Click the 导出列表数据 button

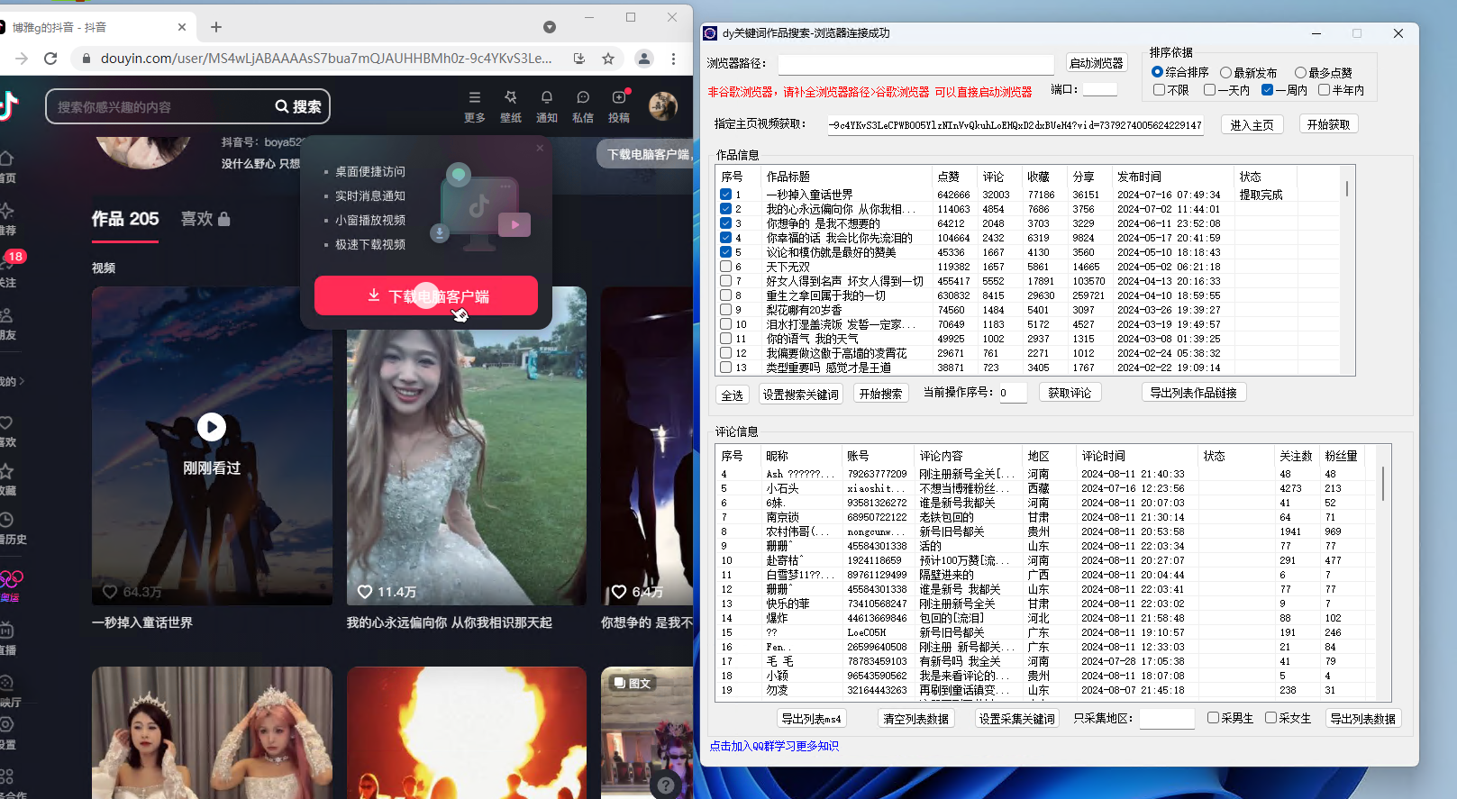[x=1362, y=718]
